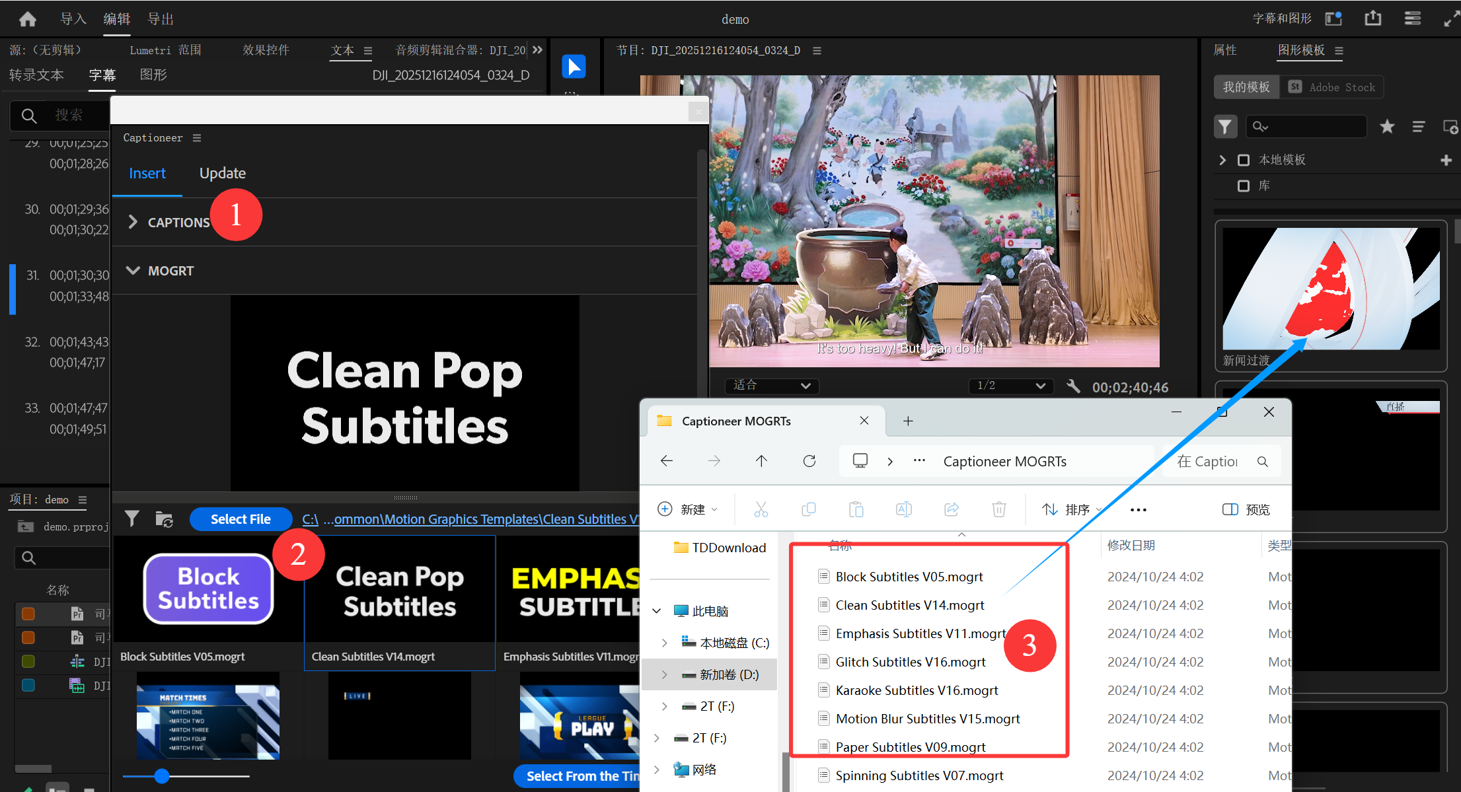The image size is (1461, 792).
Task: Collapse the MOGRT section
Action: (133, 271)
